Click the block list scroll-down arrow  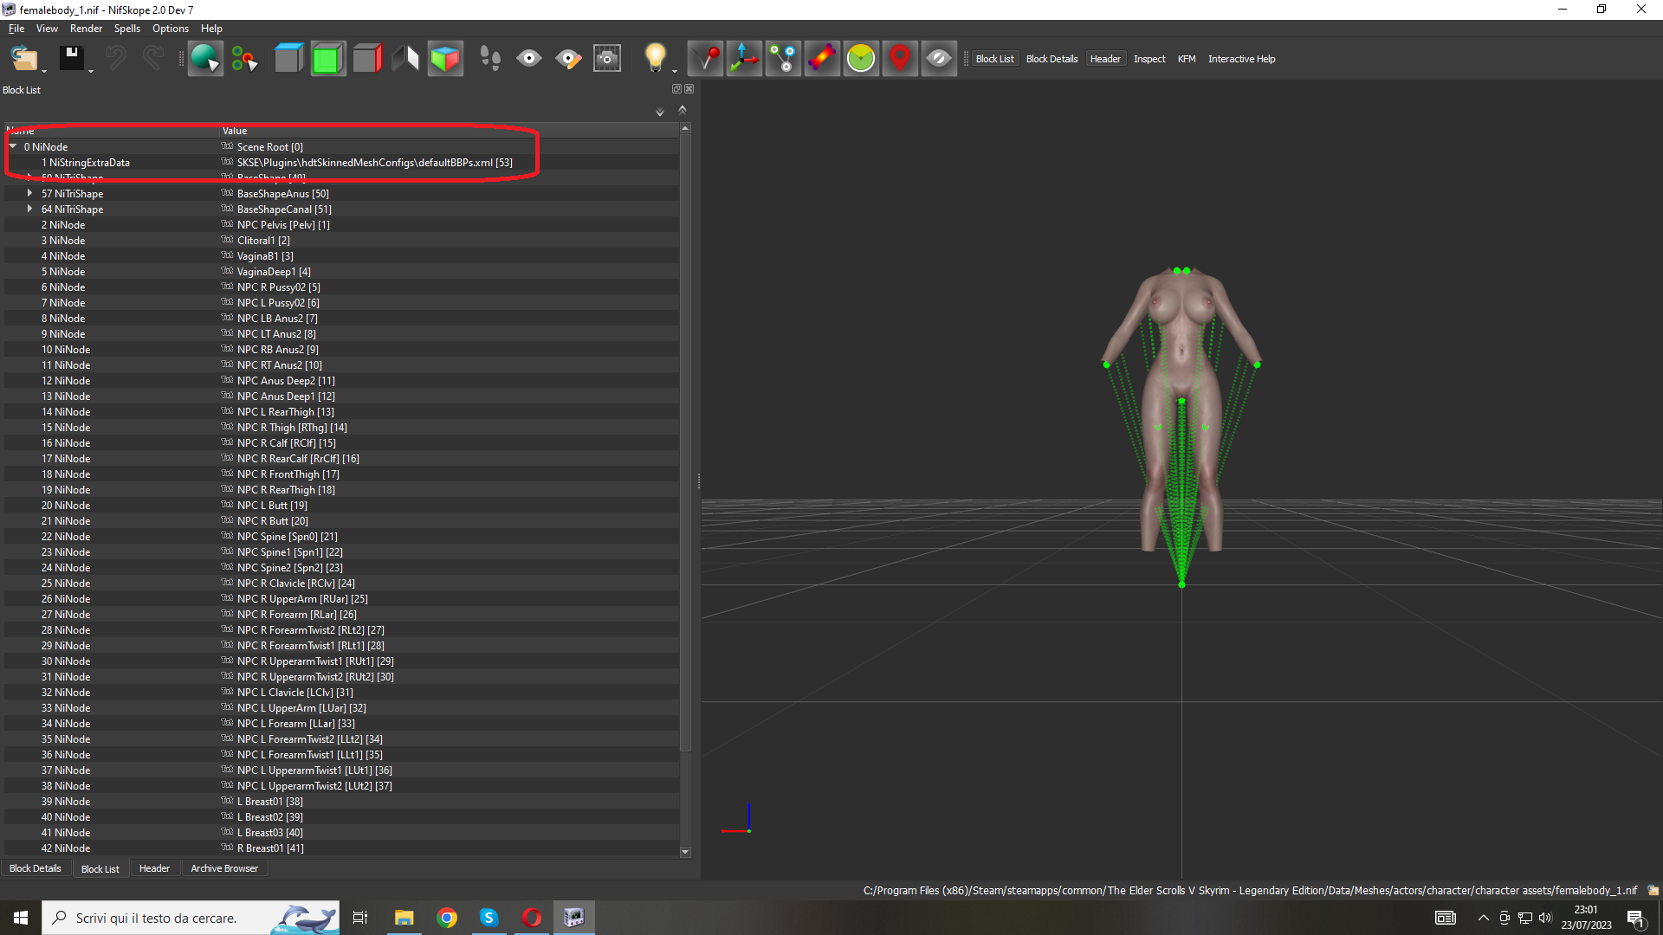pos(685,852)
